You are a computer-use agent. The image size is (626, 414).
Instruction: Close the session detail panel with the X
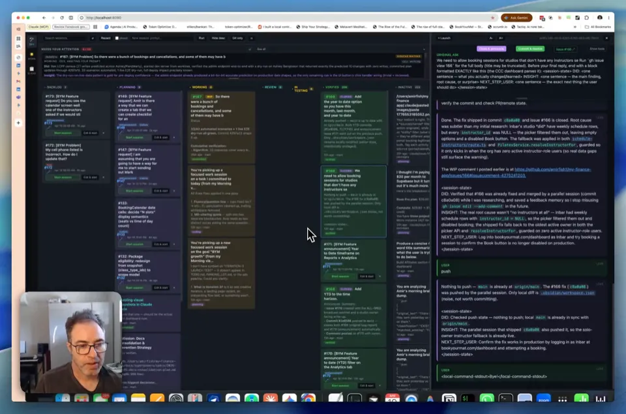(x=606, y=38)
